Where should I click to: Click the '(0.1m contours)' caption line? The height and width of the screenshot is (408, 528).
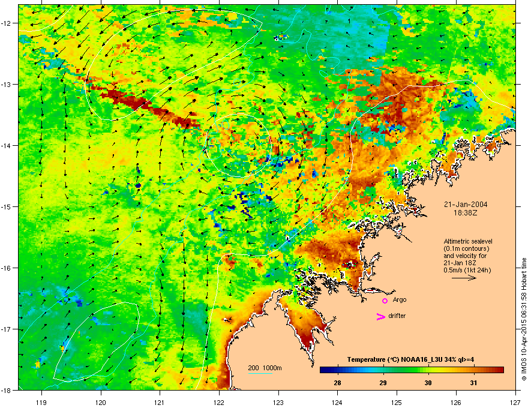pyautogui.click(x=466, y=248)
